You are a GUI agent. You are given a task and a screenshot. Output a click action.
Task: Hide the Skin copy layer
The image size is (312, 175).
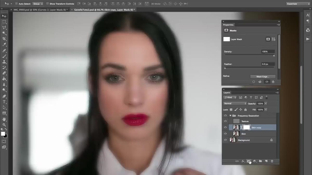coord(225,127)
